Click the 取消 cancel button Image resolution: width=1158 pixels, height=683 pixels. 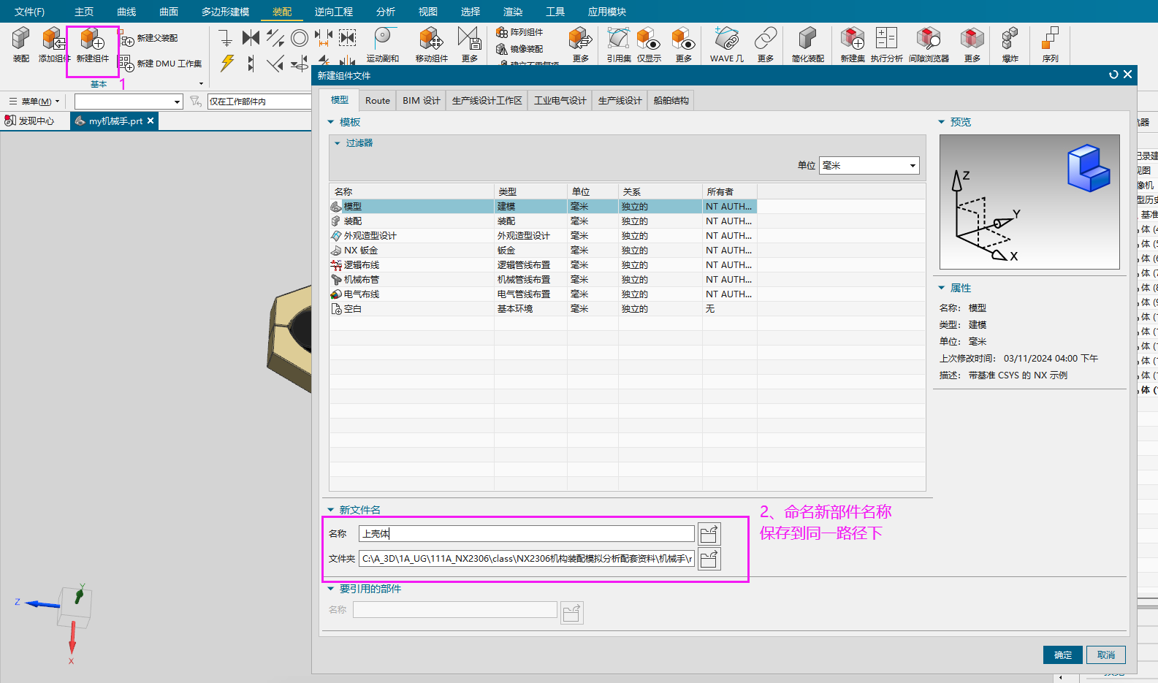click(1106, 655)
